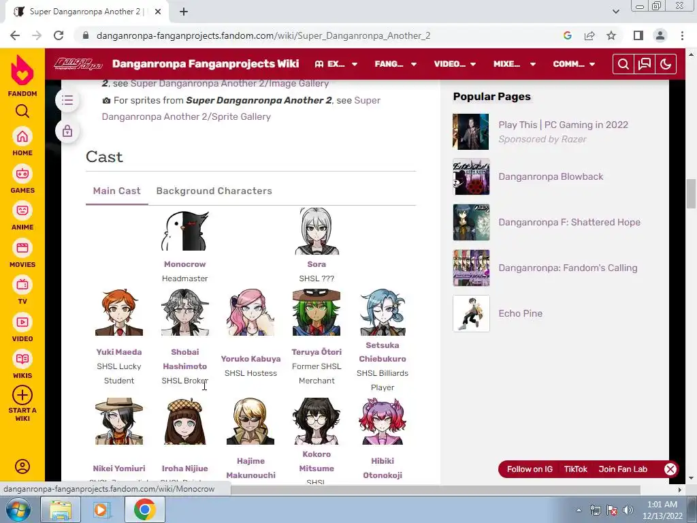Open Windows Explorer from taskbar
This screenshot has height=523, width=697.
61,510
